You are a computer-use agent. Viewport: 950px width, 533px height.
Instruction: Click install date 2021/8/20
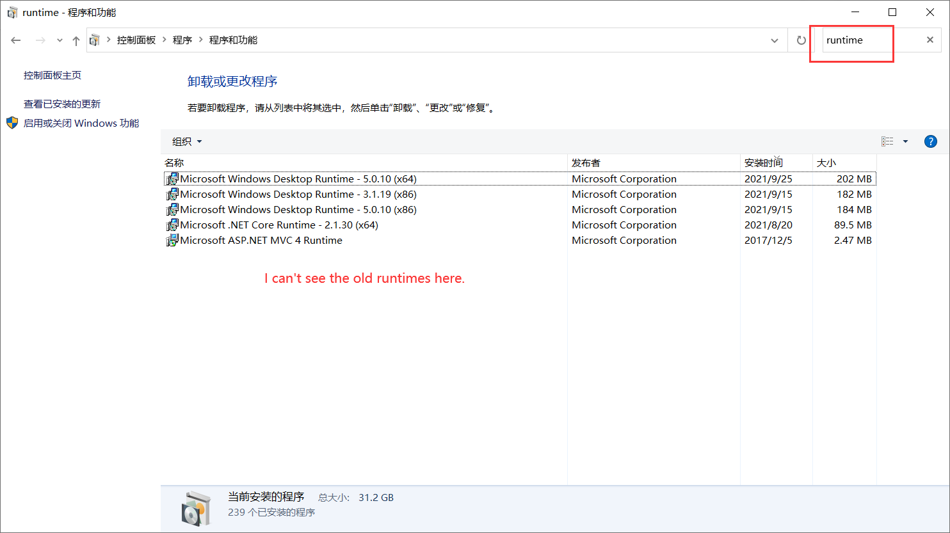[x=768, y=225]
